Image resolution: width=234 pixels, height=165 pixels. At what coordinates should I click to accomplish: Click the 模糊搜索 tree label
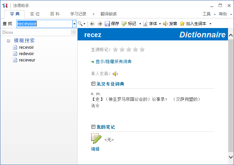coord(24,40)
